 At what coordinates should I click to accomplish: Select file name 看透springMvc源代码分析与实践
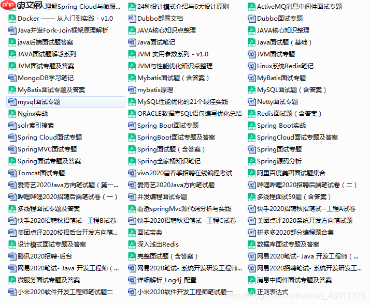click(x=184, y=209)
